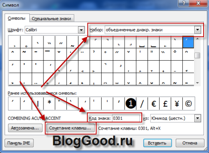Click the Код знака field with 0301
This screenshot has width=209, height=153.
point(126,118)
